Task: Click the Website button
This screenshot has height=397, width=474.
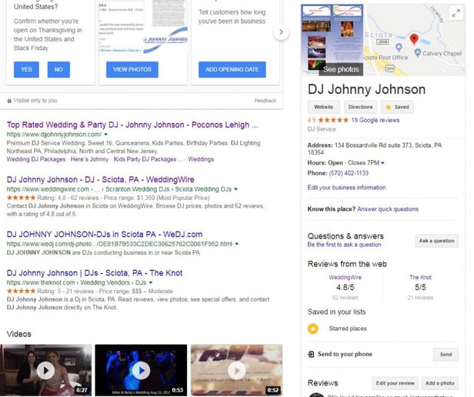Action: 323,107
